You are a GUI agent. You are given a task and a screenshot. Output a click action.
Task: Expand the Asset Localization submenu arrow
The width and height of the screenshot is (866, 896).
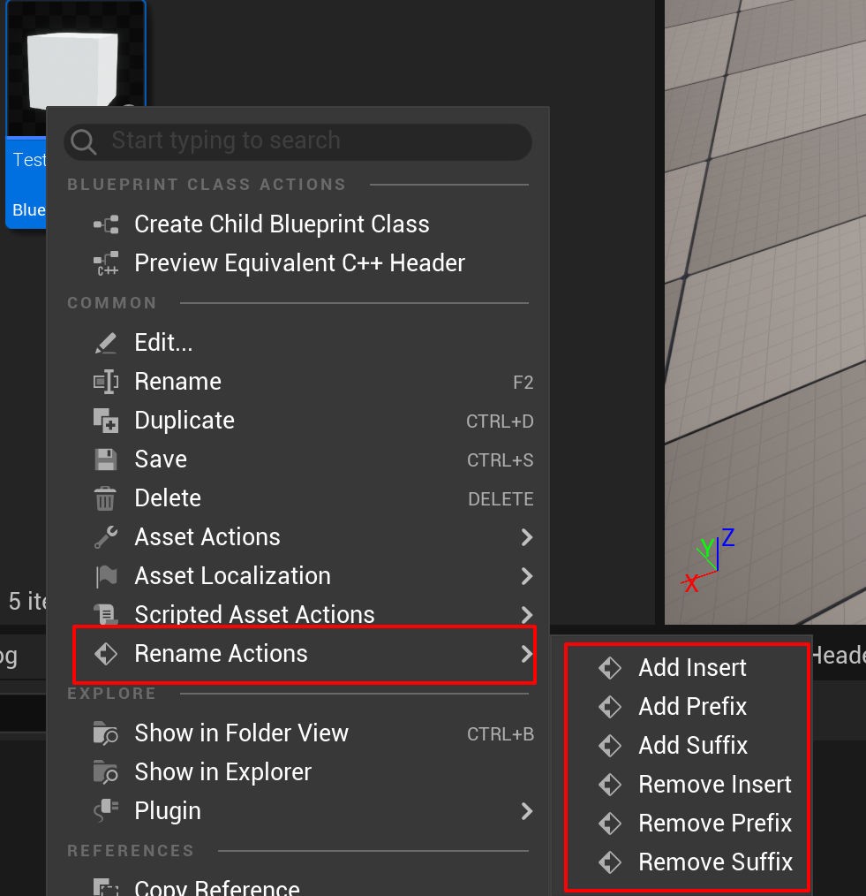[527, 576]
